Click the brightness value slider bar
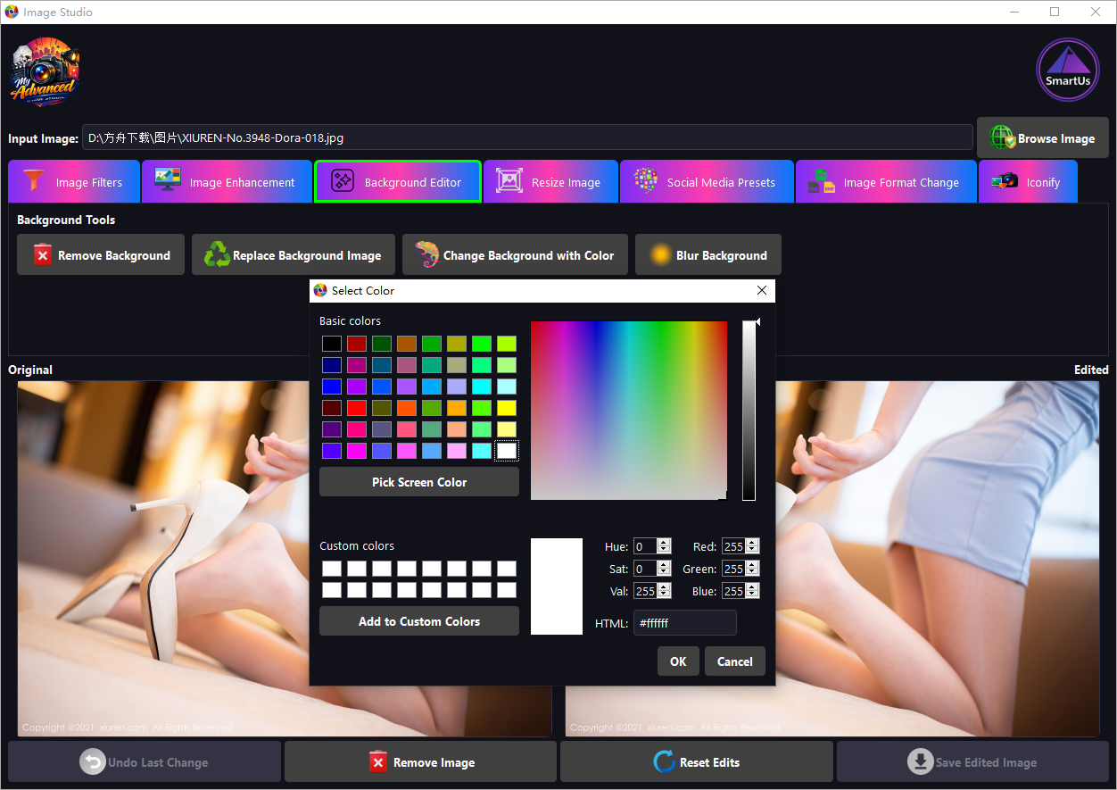This screenshot has width=1117, height=790. (749, 411)
